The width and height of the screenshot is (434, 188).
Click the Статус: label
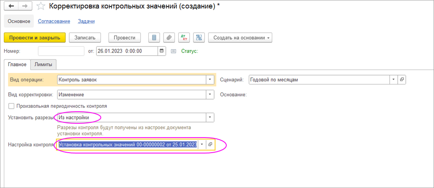point(190,51)
